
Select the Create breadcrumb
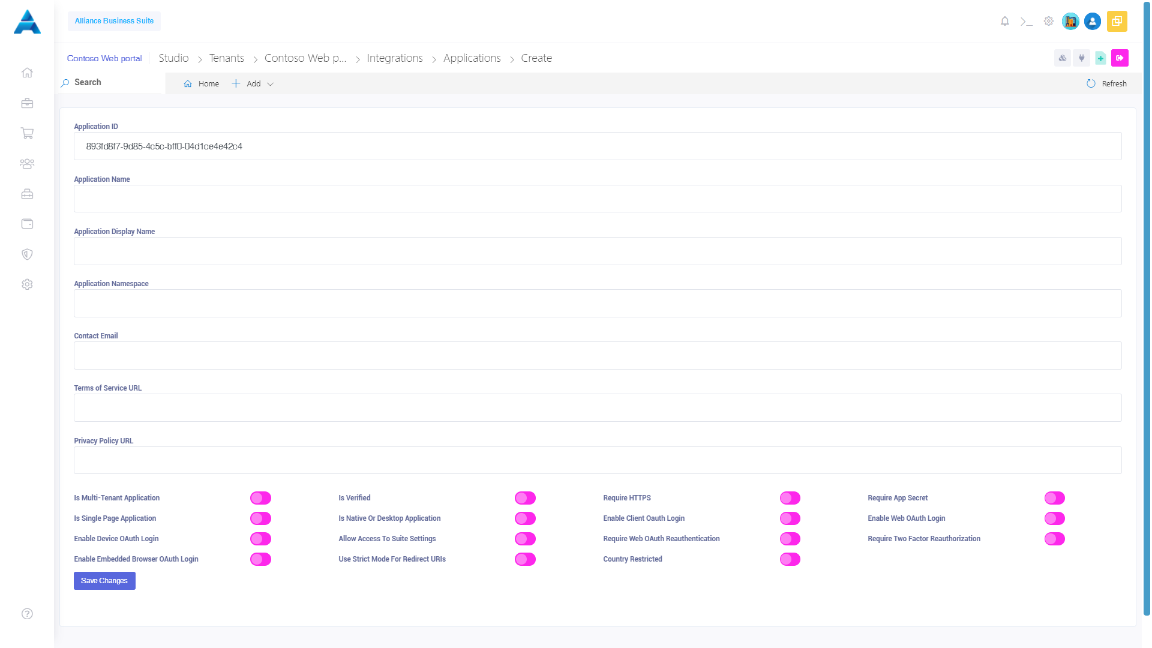[x=536, y=58]
